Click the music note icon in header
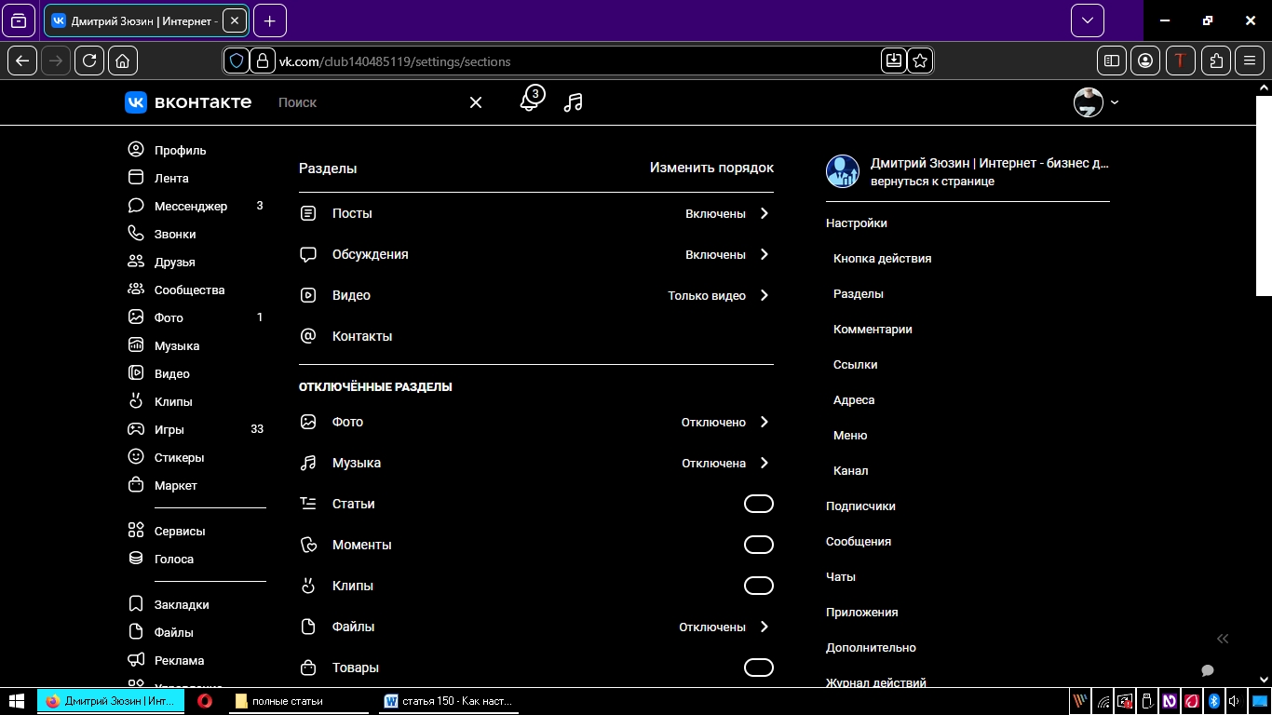This screenshot has height=715, width=1272. [574, 102]
